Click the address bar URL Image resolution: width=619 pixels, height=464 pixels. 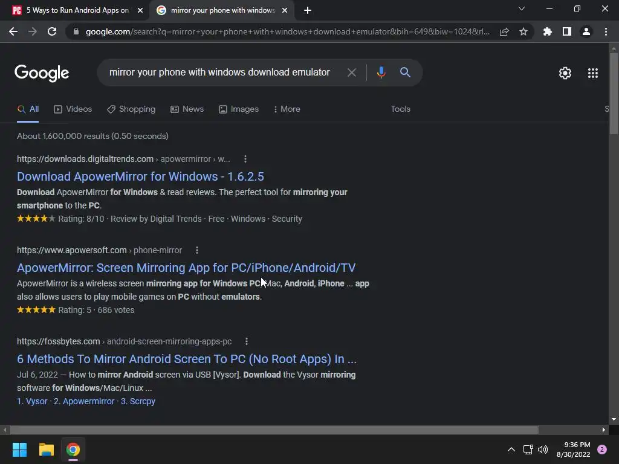287,31
